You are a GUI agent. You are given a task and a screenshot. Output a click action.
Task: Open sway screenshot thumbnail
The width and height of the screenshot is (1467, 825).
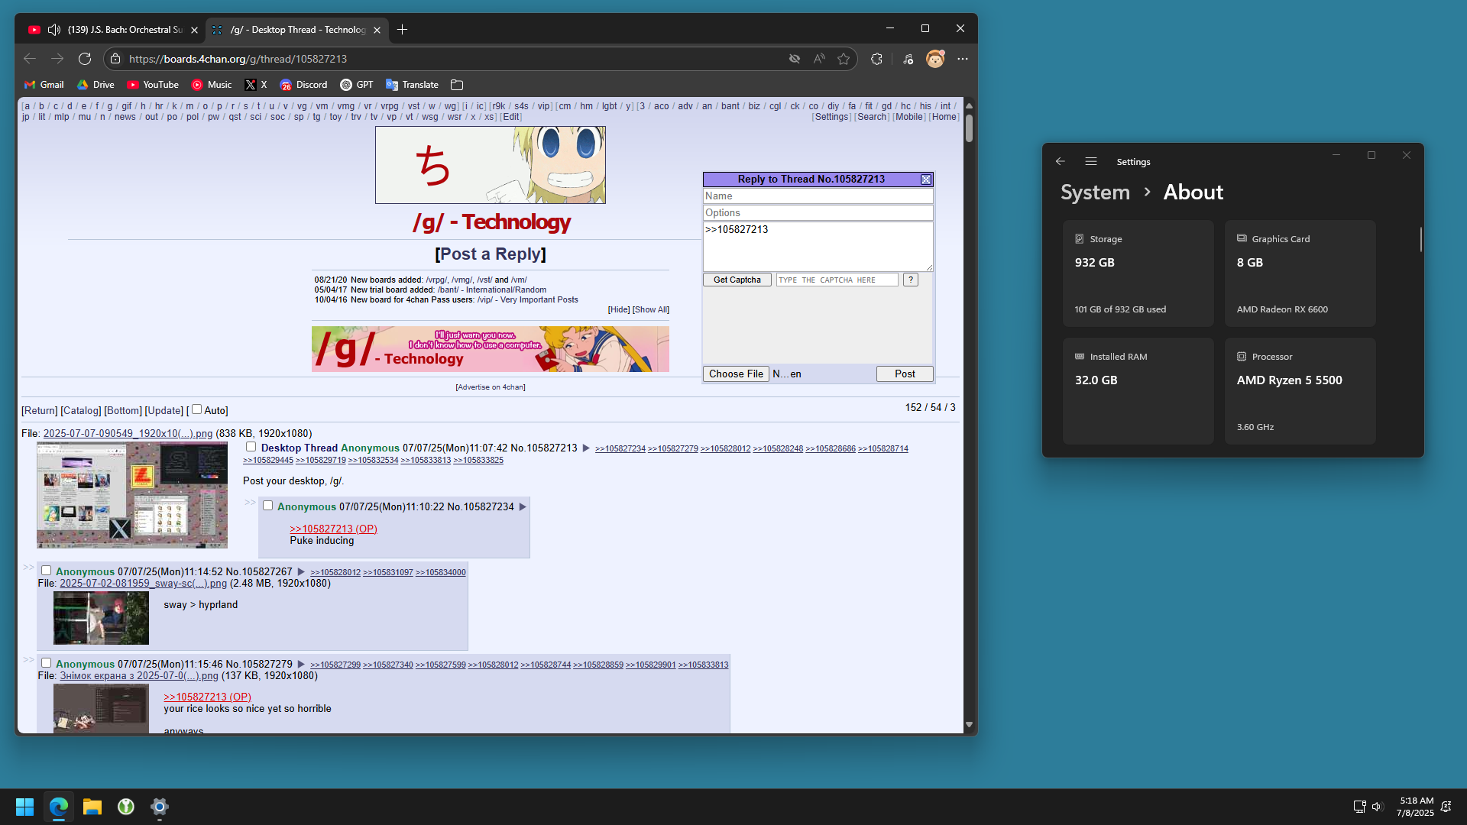coord(101,618)
